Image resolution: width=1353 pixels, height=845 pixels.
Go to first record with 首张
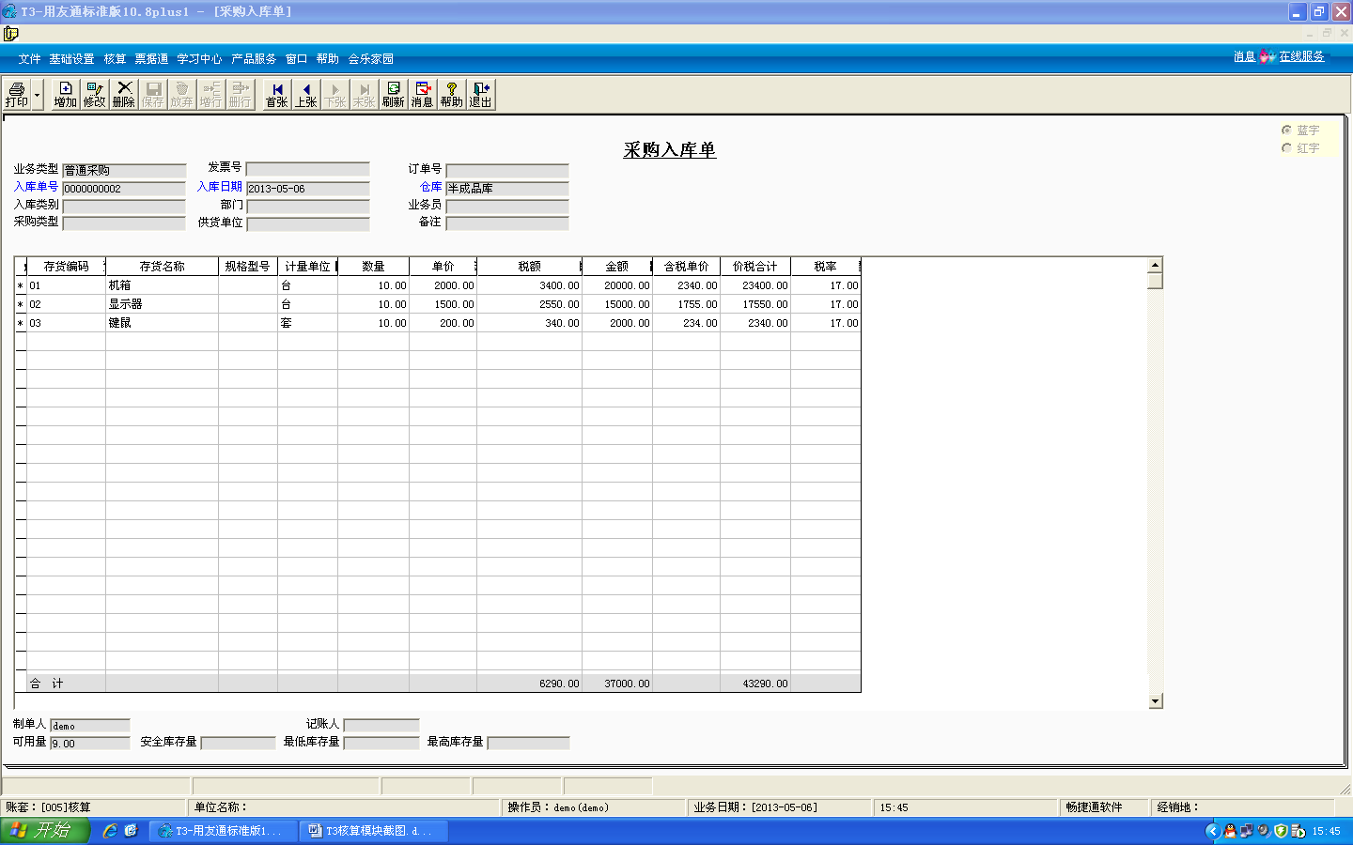click(276, 95)
